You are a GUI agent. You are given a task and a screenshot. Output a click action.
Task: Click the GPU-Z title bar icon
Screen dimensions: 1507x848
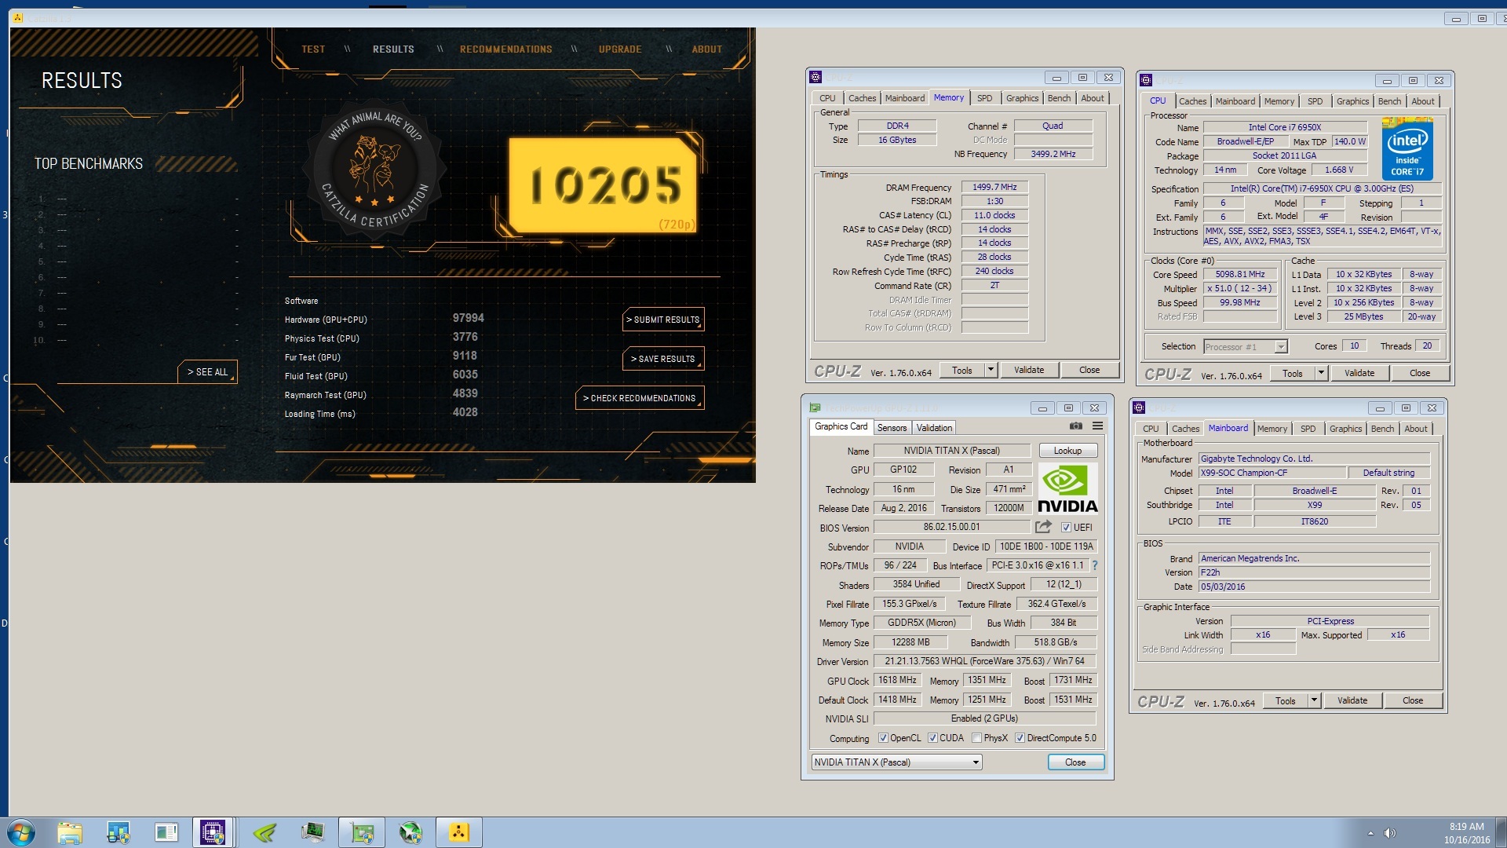point(815,408)
